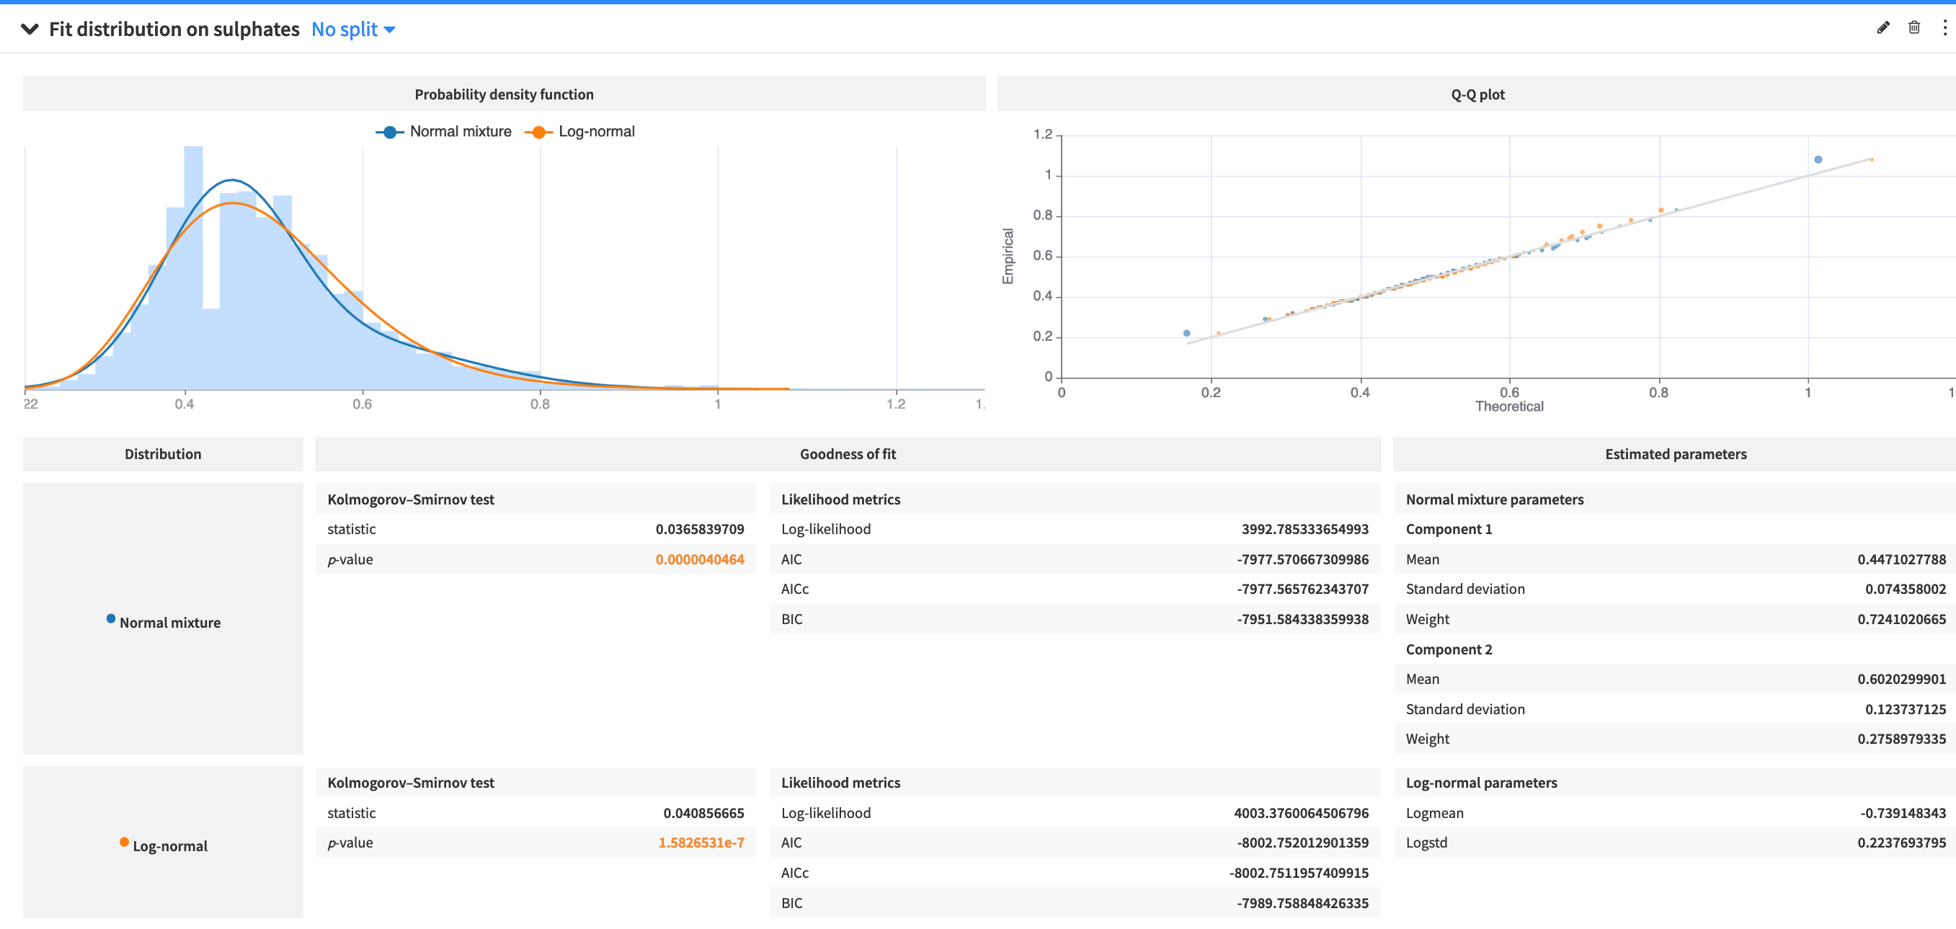1956x929 pixels.
Task: Select BIC value -7951.584338359938
Action: 1302,619
